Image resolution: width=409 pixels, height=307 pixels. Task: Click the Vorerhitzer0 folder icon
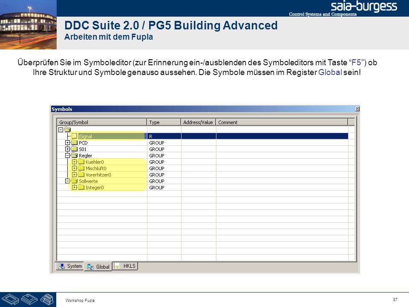81,174
